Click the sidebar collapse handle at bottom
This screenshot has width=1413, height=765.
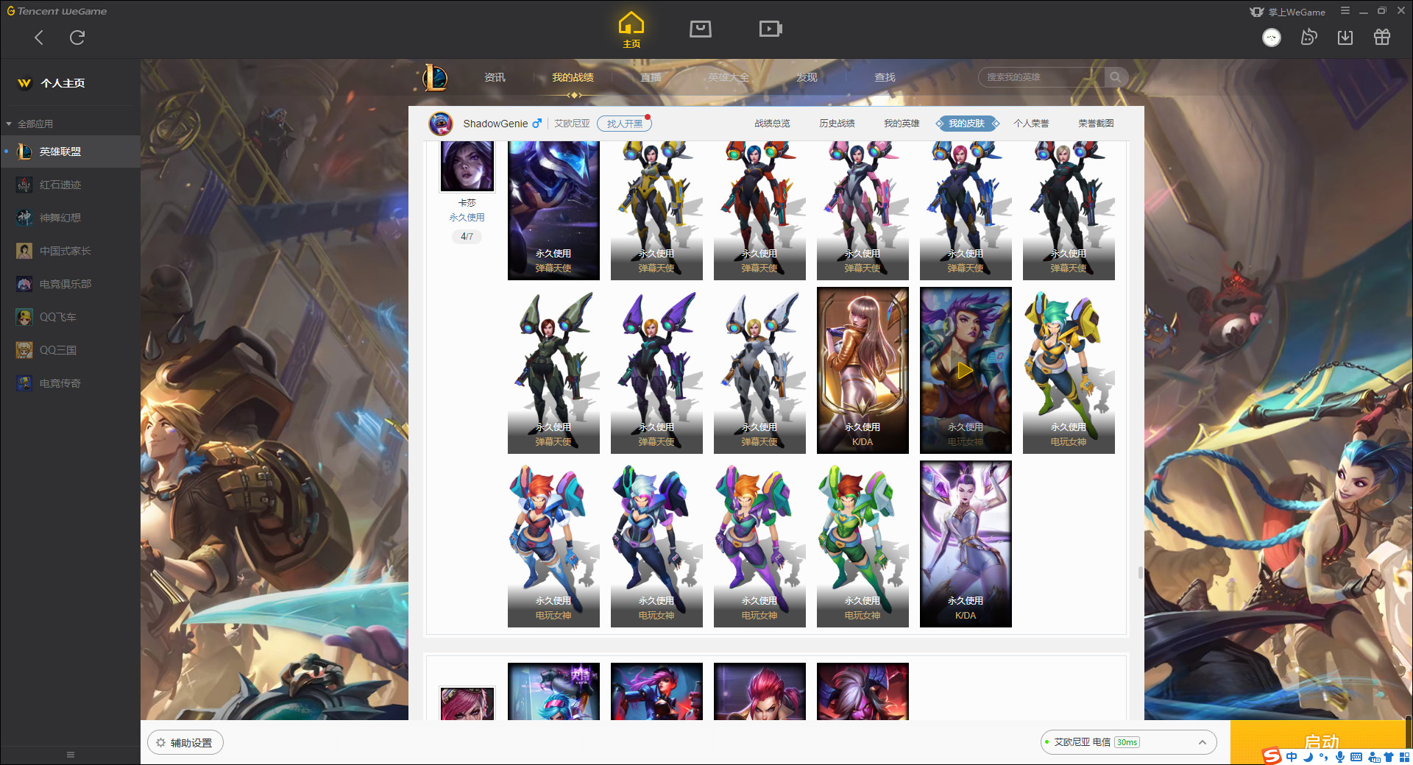coord(71,755)
